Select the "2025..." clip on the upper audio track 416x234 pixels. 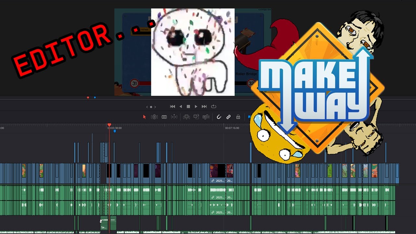coord(218,193)
